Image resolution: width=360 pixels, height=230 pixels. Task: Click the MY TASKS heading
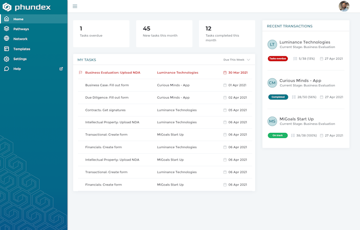pos(87,60)
